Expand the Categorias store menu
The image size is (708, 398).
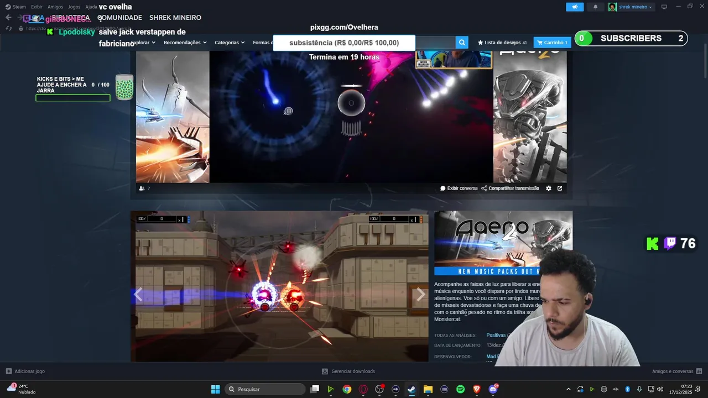tap(230, 43)
